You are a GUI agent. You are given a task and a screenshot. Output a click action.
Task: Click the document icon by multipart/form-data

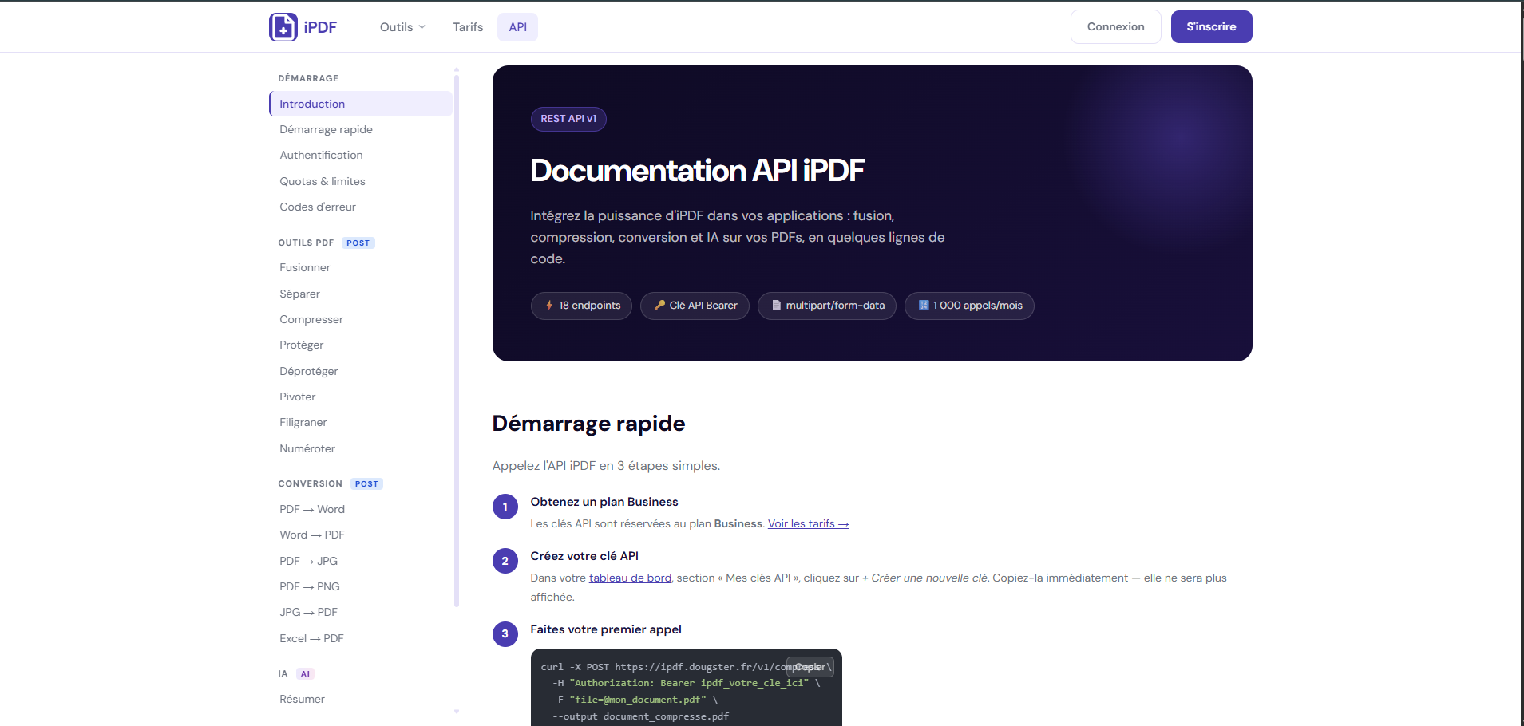point(776,306)
